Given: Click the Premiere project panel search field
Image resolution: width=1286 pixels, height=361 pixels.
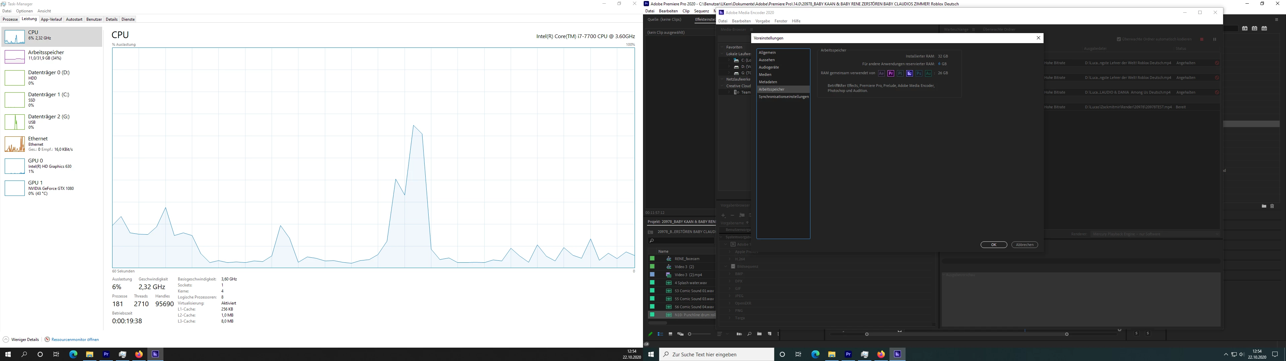Looking at the screenshot, I should click(x=682, y=240).
